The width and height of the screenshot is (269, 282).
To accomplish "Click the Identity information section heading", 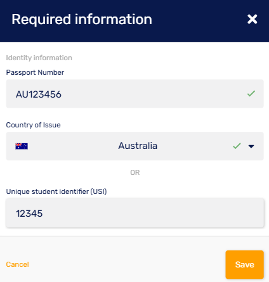I will pyautogui.click(x=39, y=58).
